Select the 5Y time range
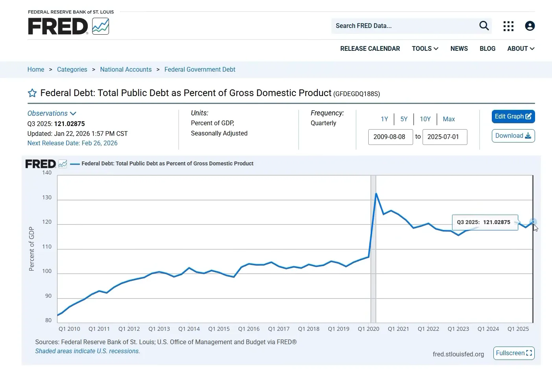Viewport: 552px width, 369px height. click(x=404, y=119)
